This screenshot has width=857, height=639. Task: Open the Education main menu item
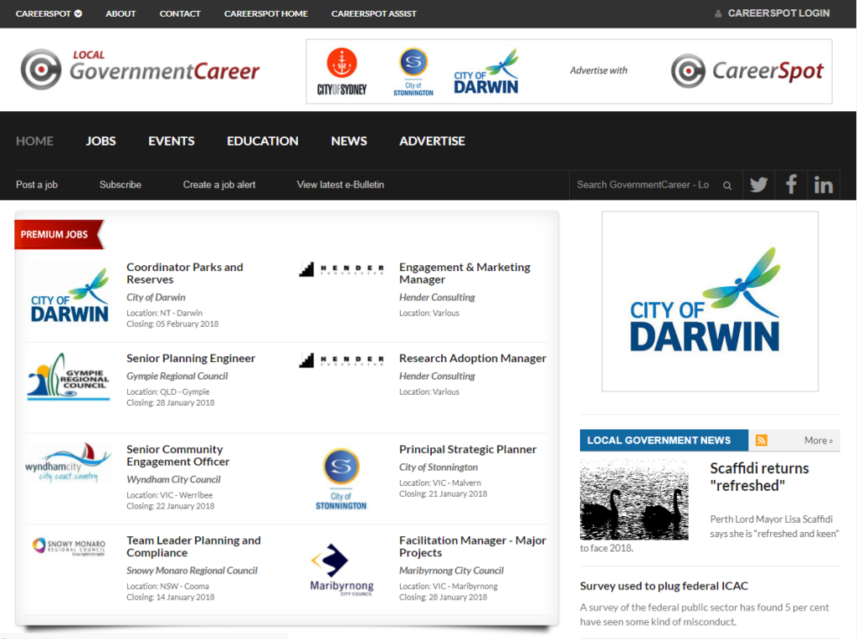[x=262, y=141]
